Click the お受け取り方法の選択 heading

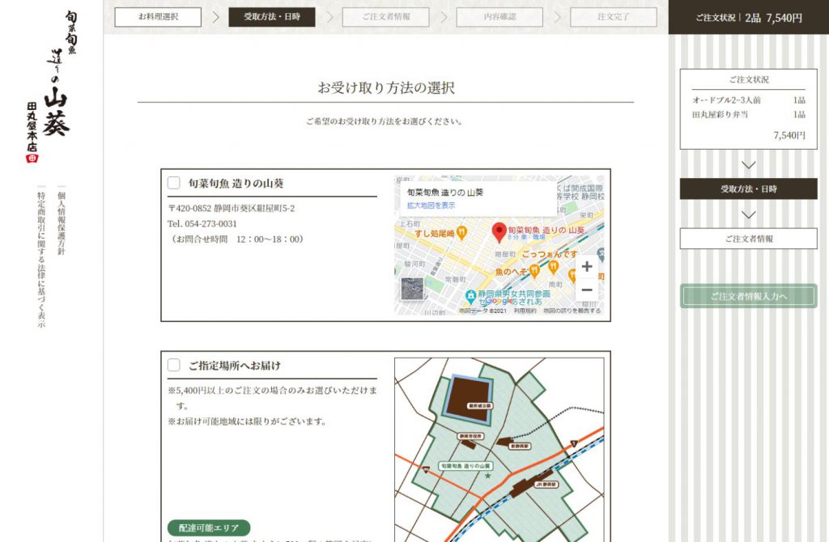tap(386, 87)
